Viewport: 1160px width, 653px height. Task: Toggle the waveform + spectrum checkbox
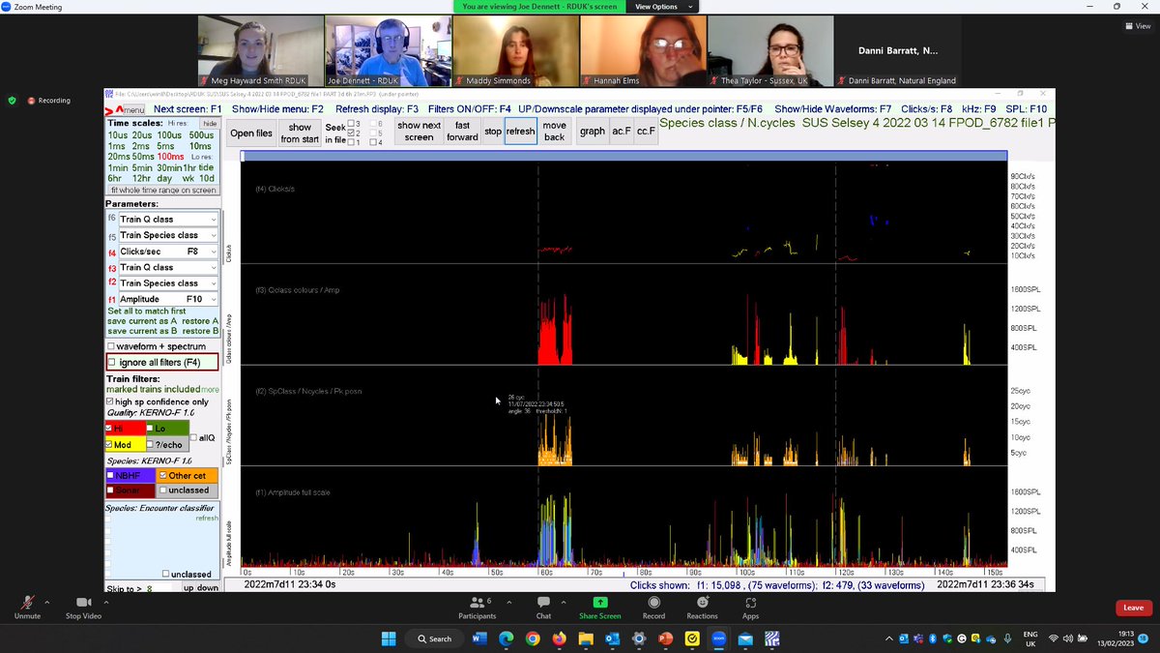[112, 346]
